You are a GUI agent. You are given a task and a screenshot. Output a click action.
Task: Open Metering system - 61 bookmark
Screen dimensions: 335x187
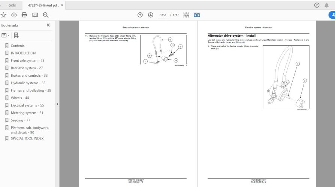(x=27, y=113)
